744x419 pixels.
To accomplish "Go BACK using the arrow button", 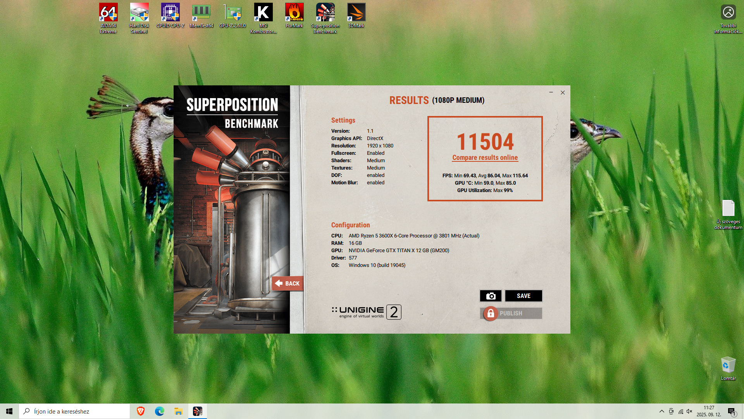I will (287, 284).
